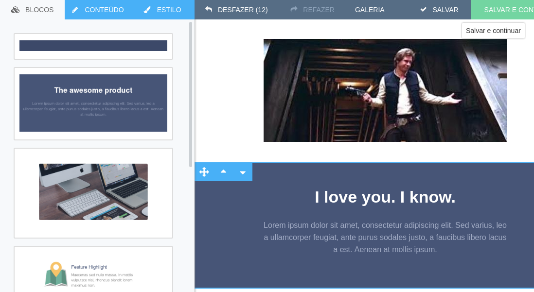The width and height of the screenshot is (534, 292).
Task: Click the blocks panel scrollbar
Action: click(x=191, y=94)
